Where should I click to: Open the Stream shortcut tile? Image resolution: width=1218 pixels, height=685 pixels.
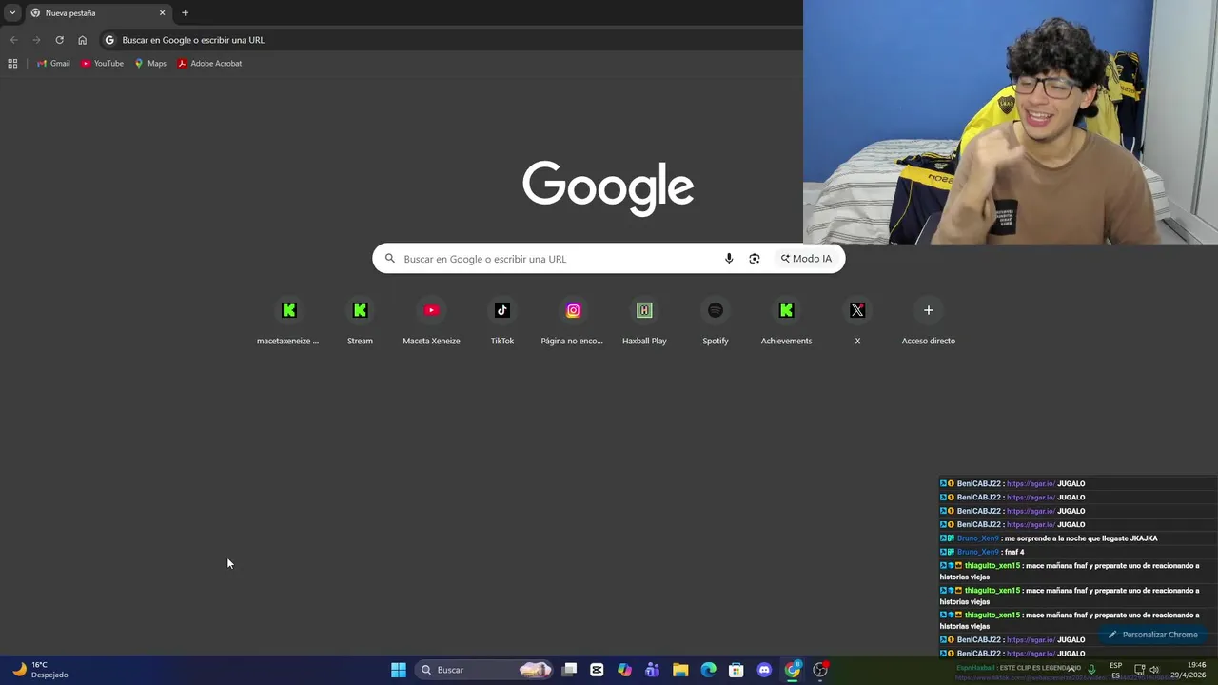[360, 322]
